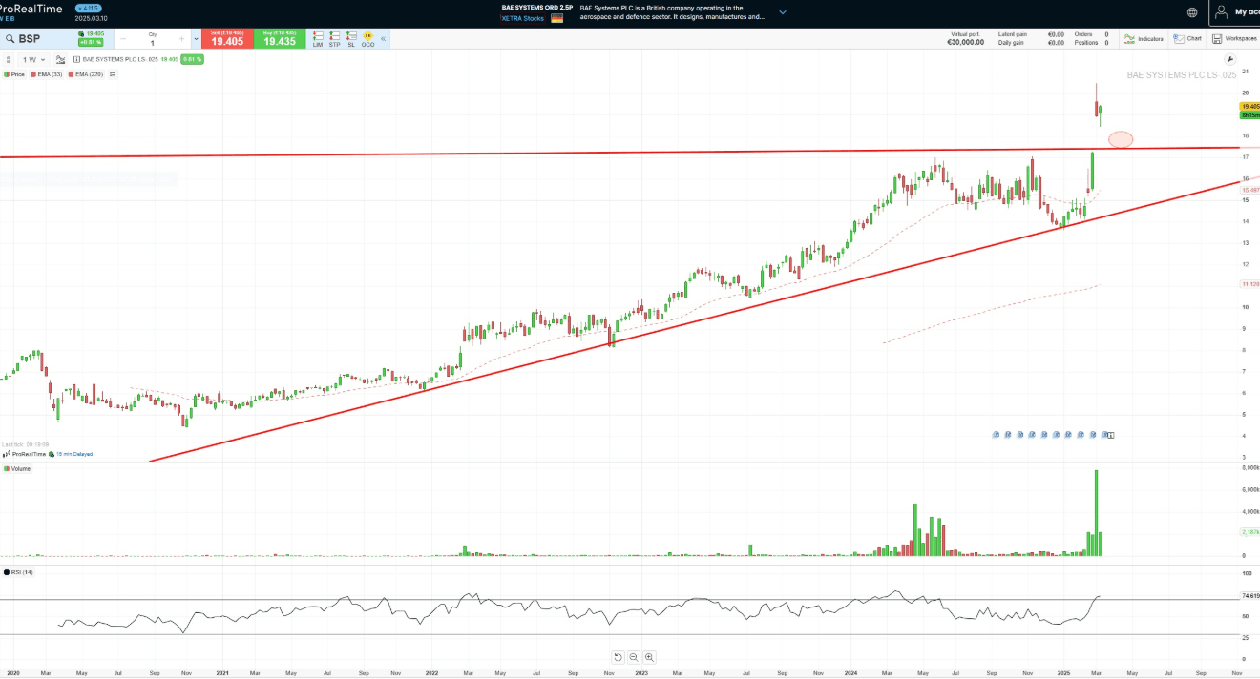Image resolution: width=1260 pixels, height=679 pixels.
Task: Expand the BAE Systems company description
Action: coord(783,12)
